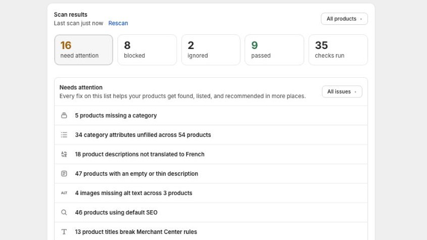Open '46 products using default SEO' issue
The image size is (427, 240).
click(x=211, y=213)
